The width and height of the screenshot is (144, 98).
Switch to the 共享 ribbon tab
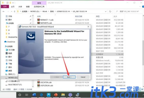point(20,7)
